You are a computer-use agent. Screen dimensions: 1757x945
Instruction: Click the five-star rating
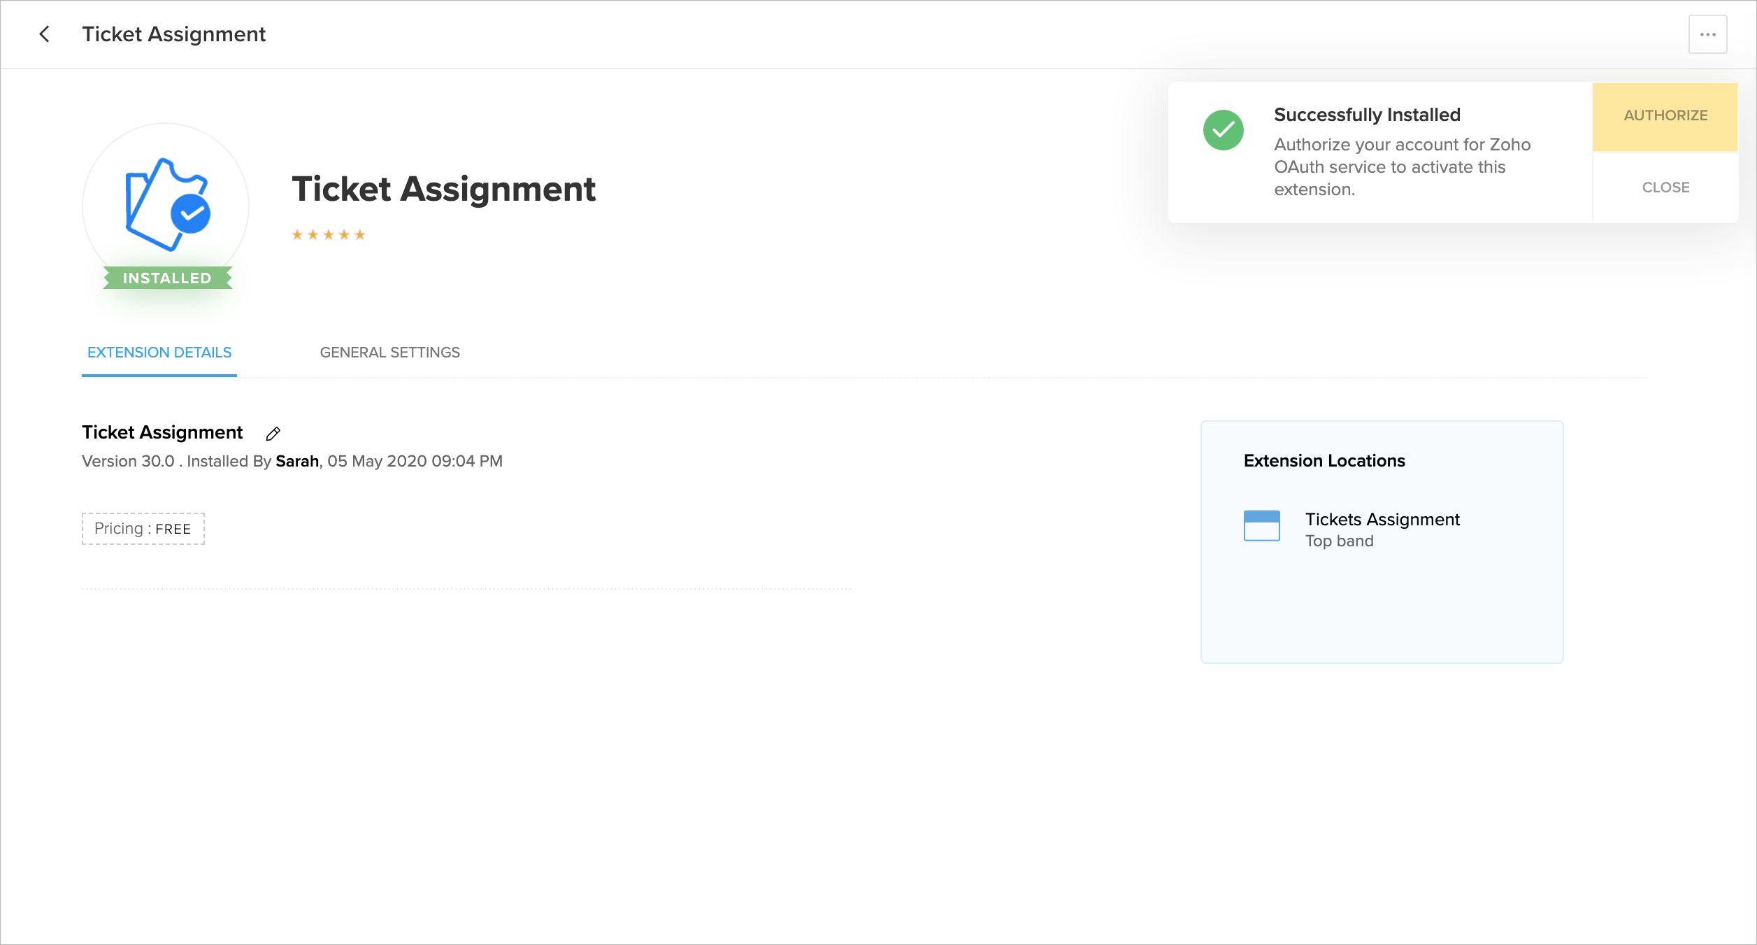click(329, 235)
